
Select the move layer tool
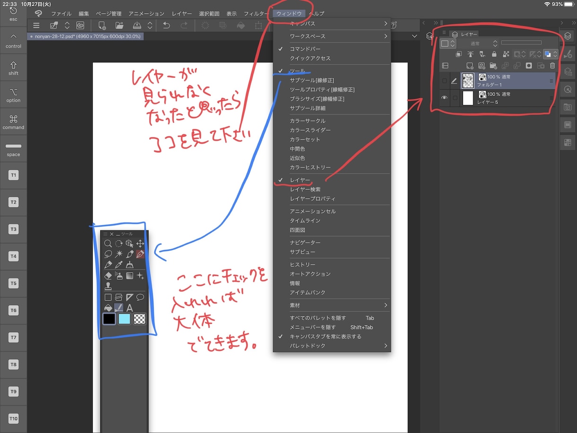click(140, 244)
